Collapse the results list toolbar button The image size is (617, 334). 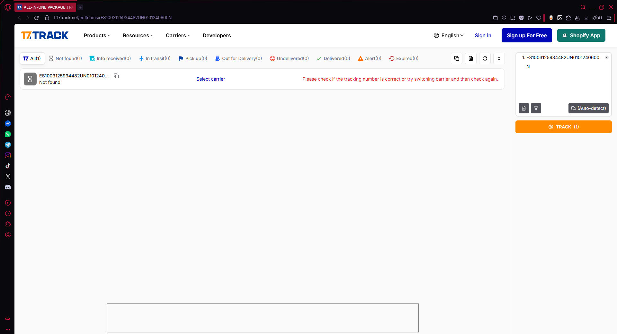click(499, 58)
